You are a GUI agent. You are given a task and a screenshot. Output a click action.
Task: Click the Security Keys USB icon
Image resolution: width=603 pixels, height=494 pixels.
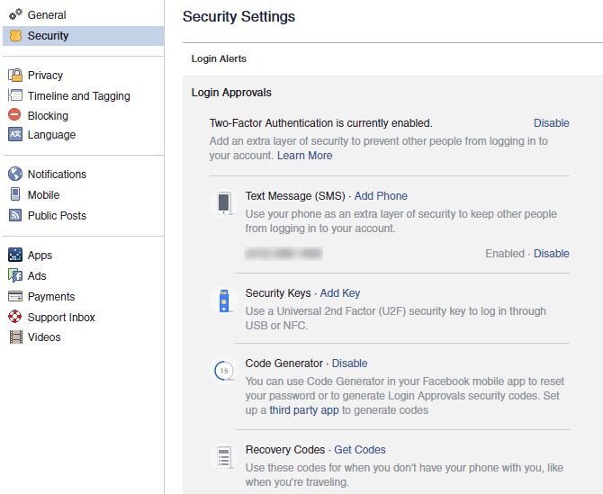coord(224,301)
